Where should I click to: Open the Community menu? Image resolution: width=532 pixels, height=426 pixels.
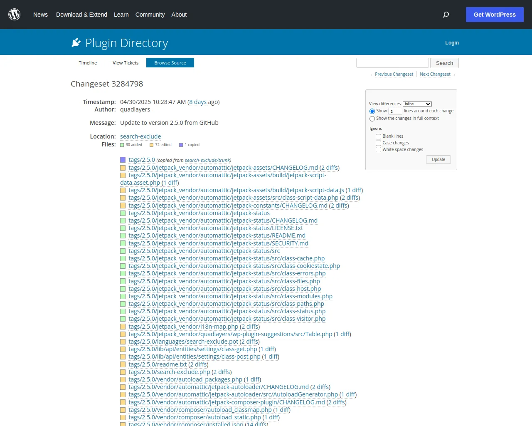click(150, 15)
